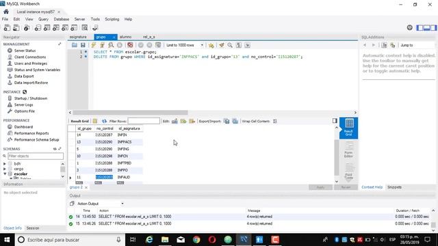The height and width of the screenshot is (246, 438).
Task: Switch to the rel_a_s query tab
Action: point(149,37)
